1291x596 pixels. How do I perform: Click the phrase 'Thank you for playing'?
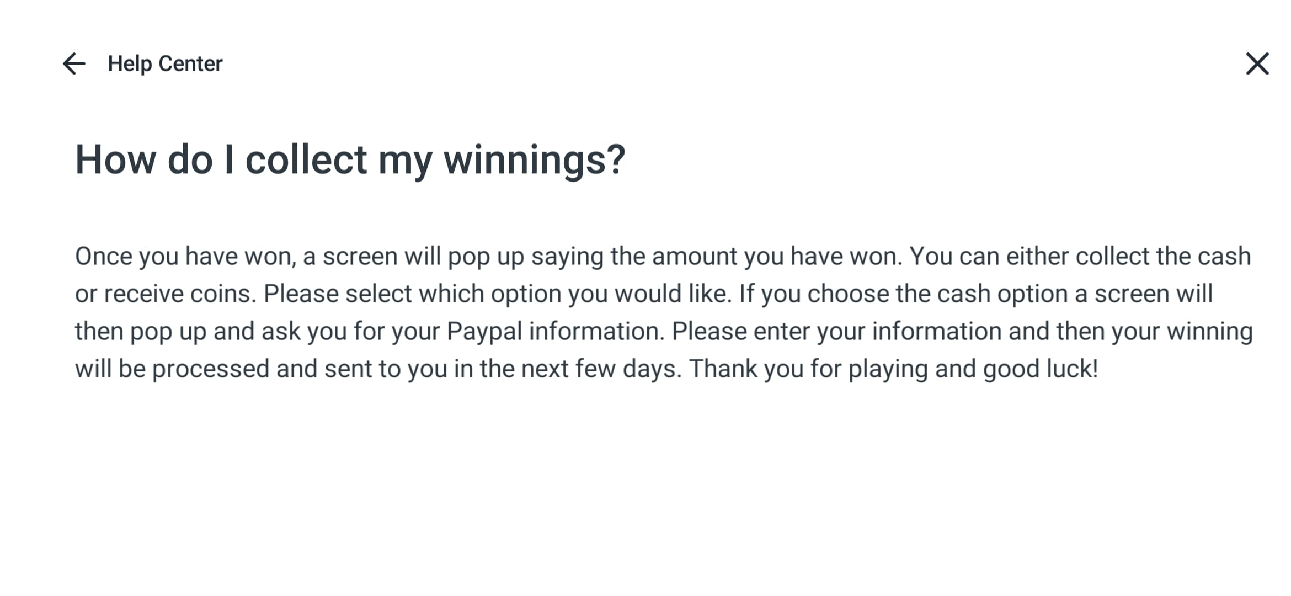[808, 369]
